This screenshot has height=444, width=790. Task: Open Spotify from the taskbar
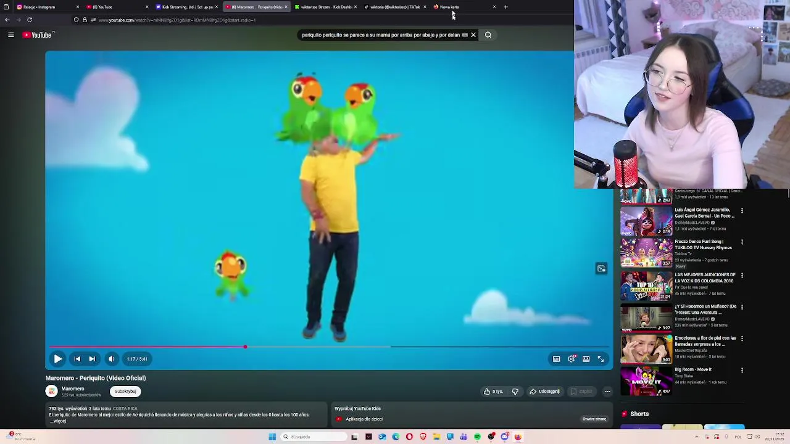[x=477, y=437]
